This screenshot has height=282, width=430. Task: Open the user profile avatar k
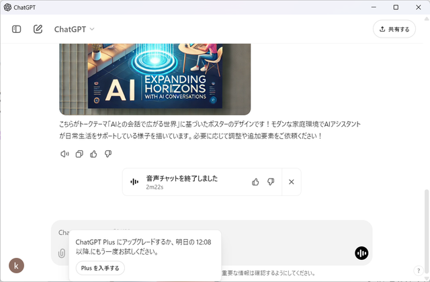point(16,266)
